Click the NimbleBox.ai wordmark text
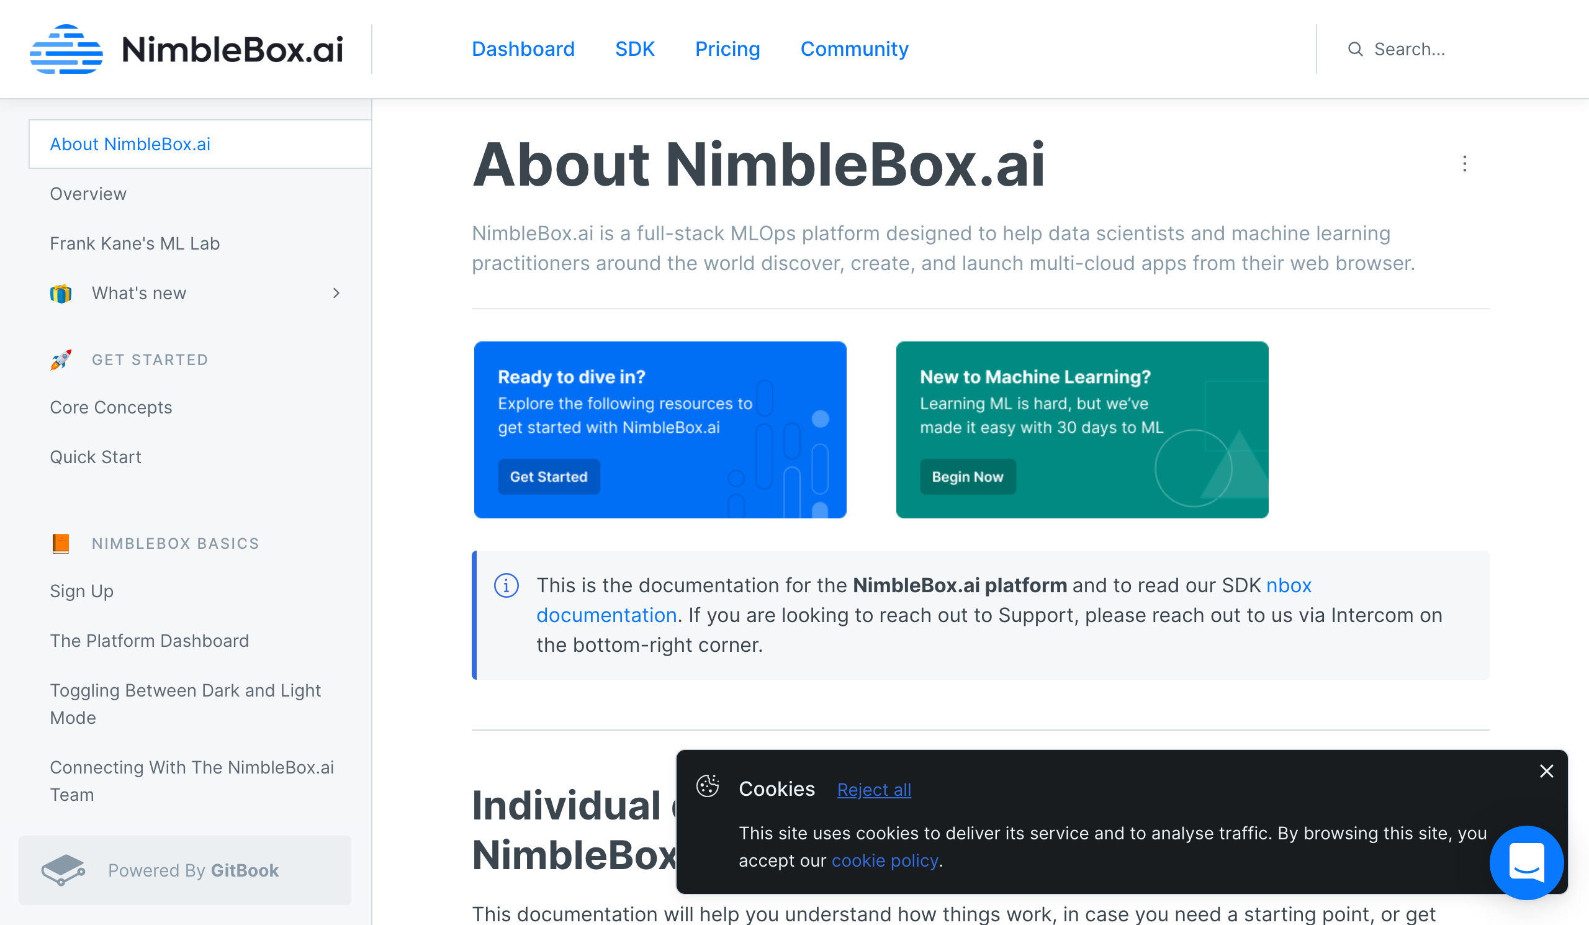The width and height of the screenshot is (1589, 925). [232, 49]
